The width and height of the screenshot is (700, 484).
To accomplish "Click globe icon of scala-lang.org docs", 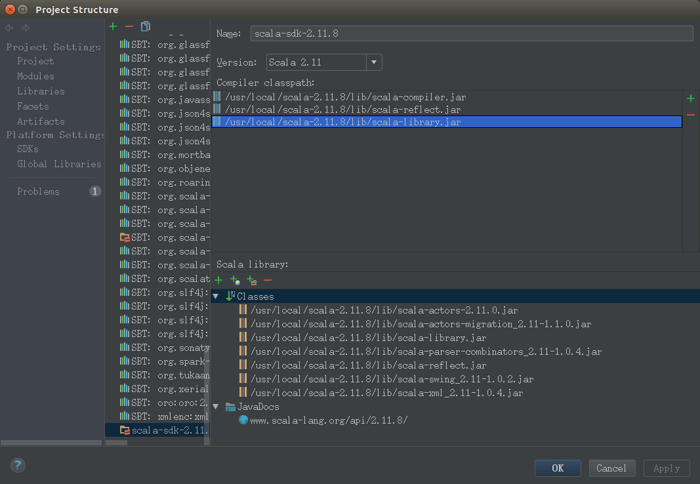I will click(x=243, y=420).
